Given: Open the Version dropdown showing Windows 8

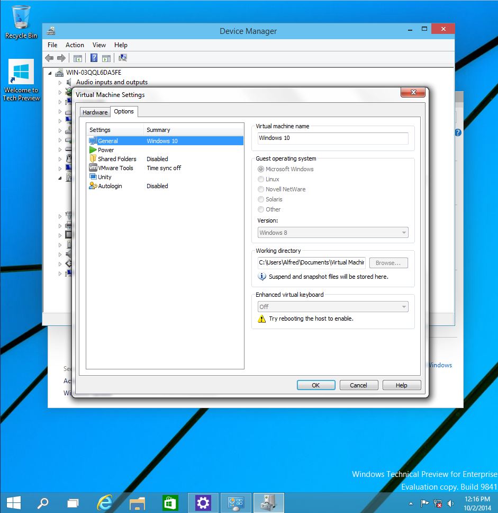Looking at the screenshot, I should coord(333,233).
